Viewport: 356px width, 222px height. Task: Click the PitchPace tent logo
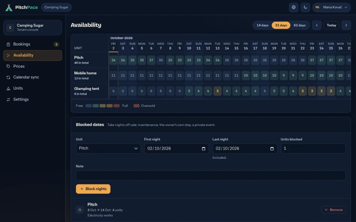point(9,7)
